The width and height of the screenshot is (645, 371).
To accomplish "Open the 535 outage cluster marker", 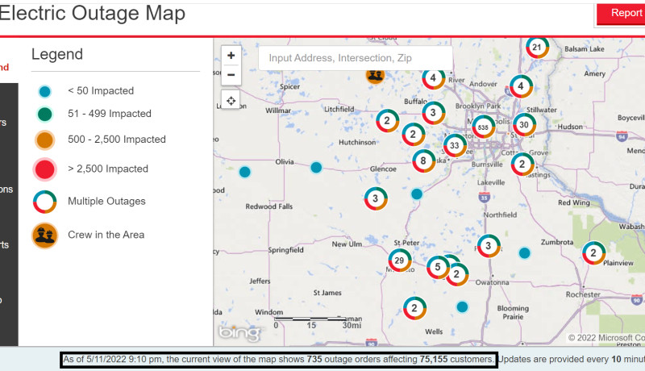I will tap(483, 127).
